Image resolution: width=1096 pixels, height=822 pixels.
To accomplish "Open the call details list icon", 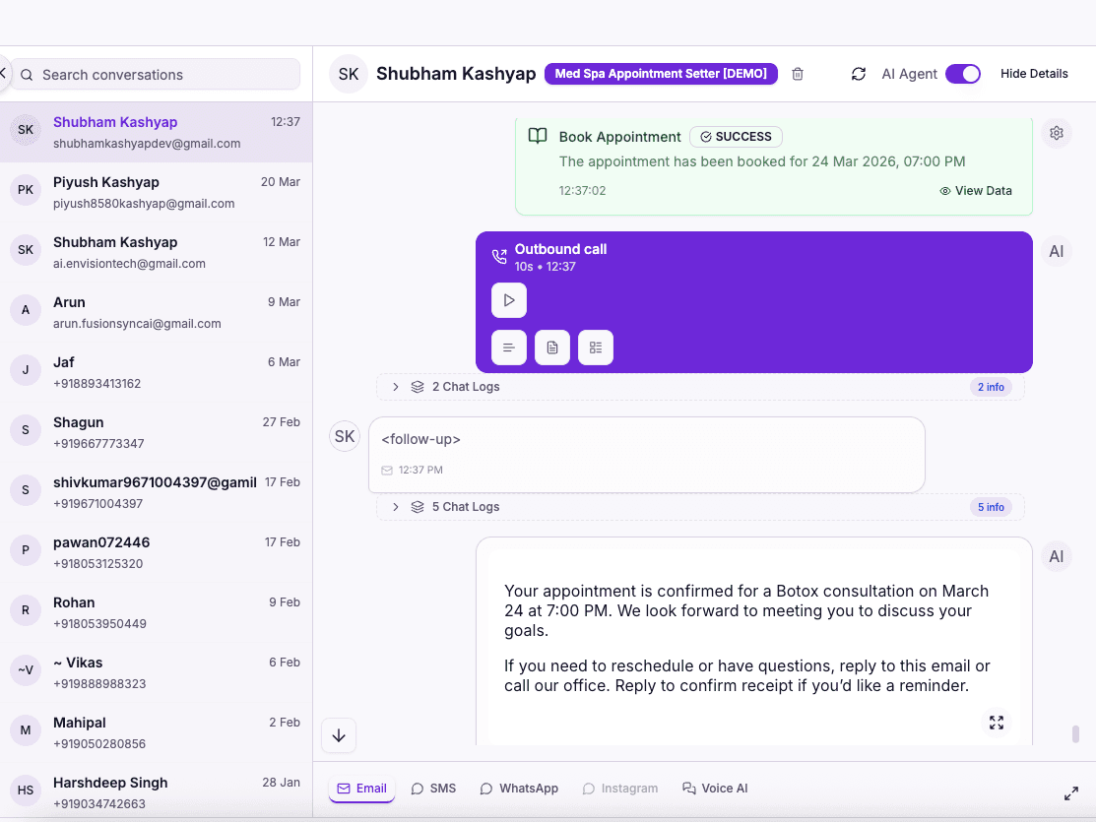I will point(595,348).
